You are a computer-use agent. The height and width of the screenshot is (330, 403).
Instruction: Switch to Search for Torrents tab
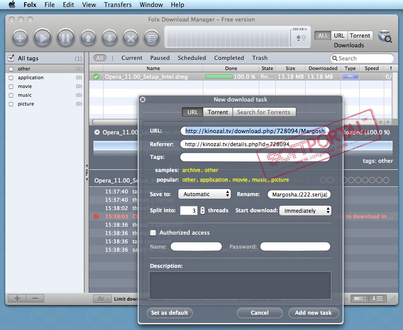click(x=264, y=112)
